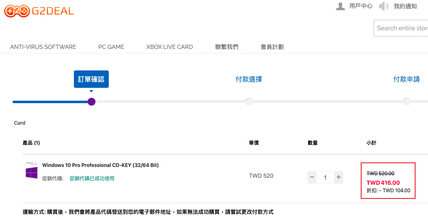This screenshot has height=220, width=428.
Task: Click the second progress step circle
Action: click(249, 102)
